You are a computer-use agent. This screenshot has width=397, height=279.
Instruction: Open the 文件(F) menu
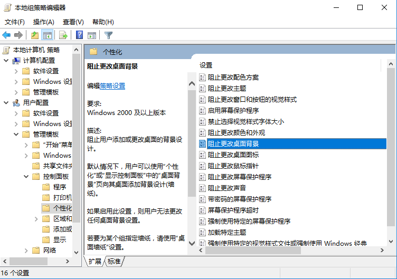pos(15,22)
